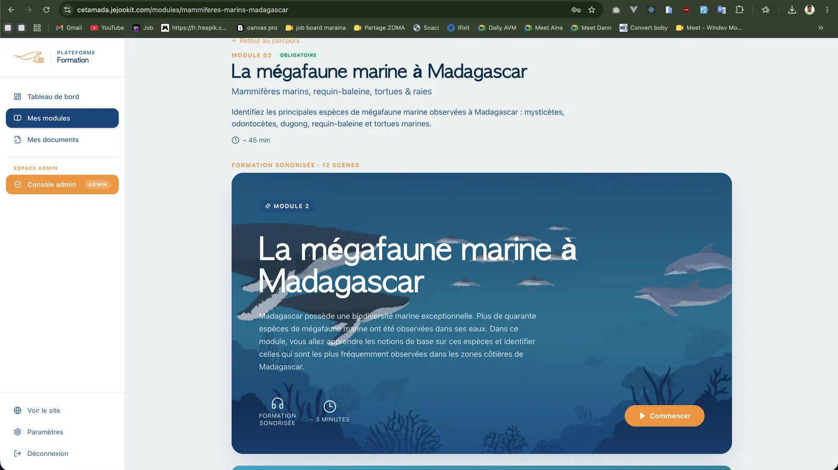Click the Tableau de bord grid icon
The image size is (838, 470).
(x=17, y=97)
